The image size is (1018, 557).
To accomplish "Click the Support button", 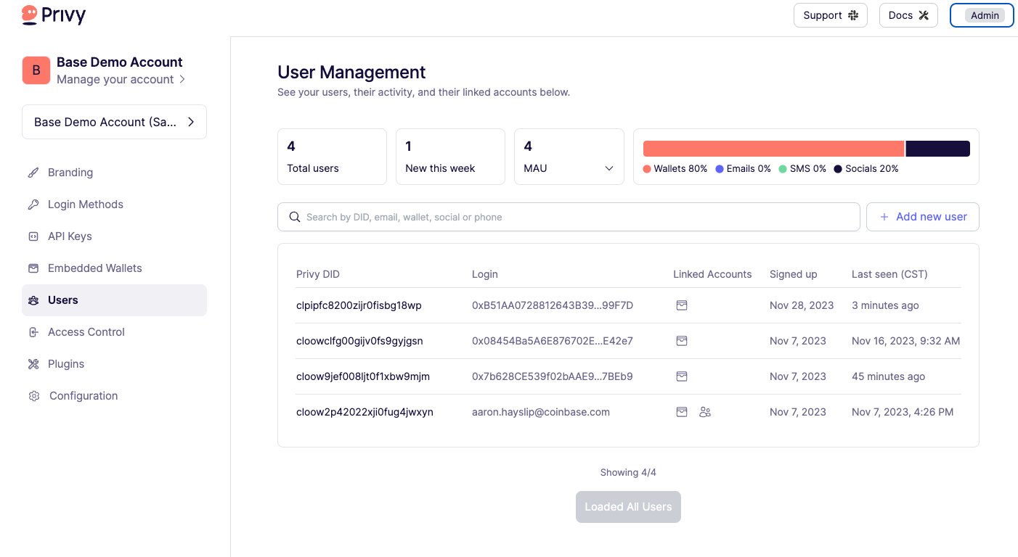I will tap(831, 15).
